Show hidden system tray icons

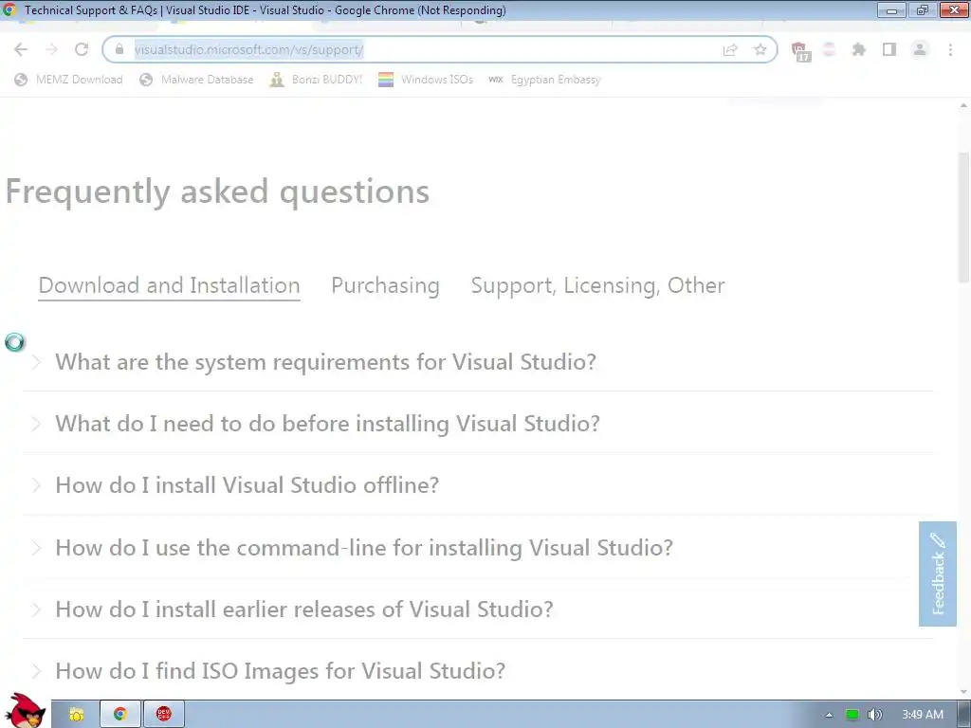pyautogui.click(x=829, y=715)
